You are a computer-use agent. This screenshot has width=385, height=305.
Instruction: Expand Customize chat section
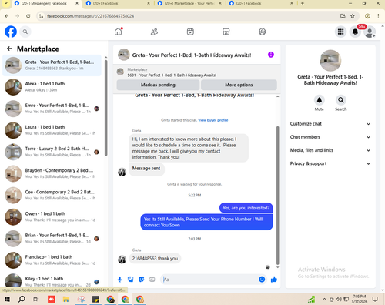click(x=330, y=124)
